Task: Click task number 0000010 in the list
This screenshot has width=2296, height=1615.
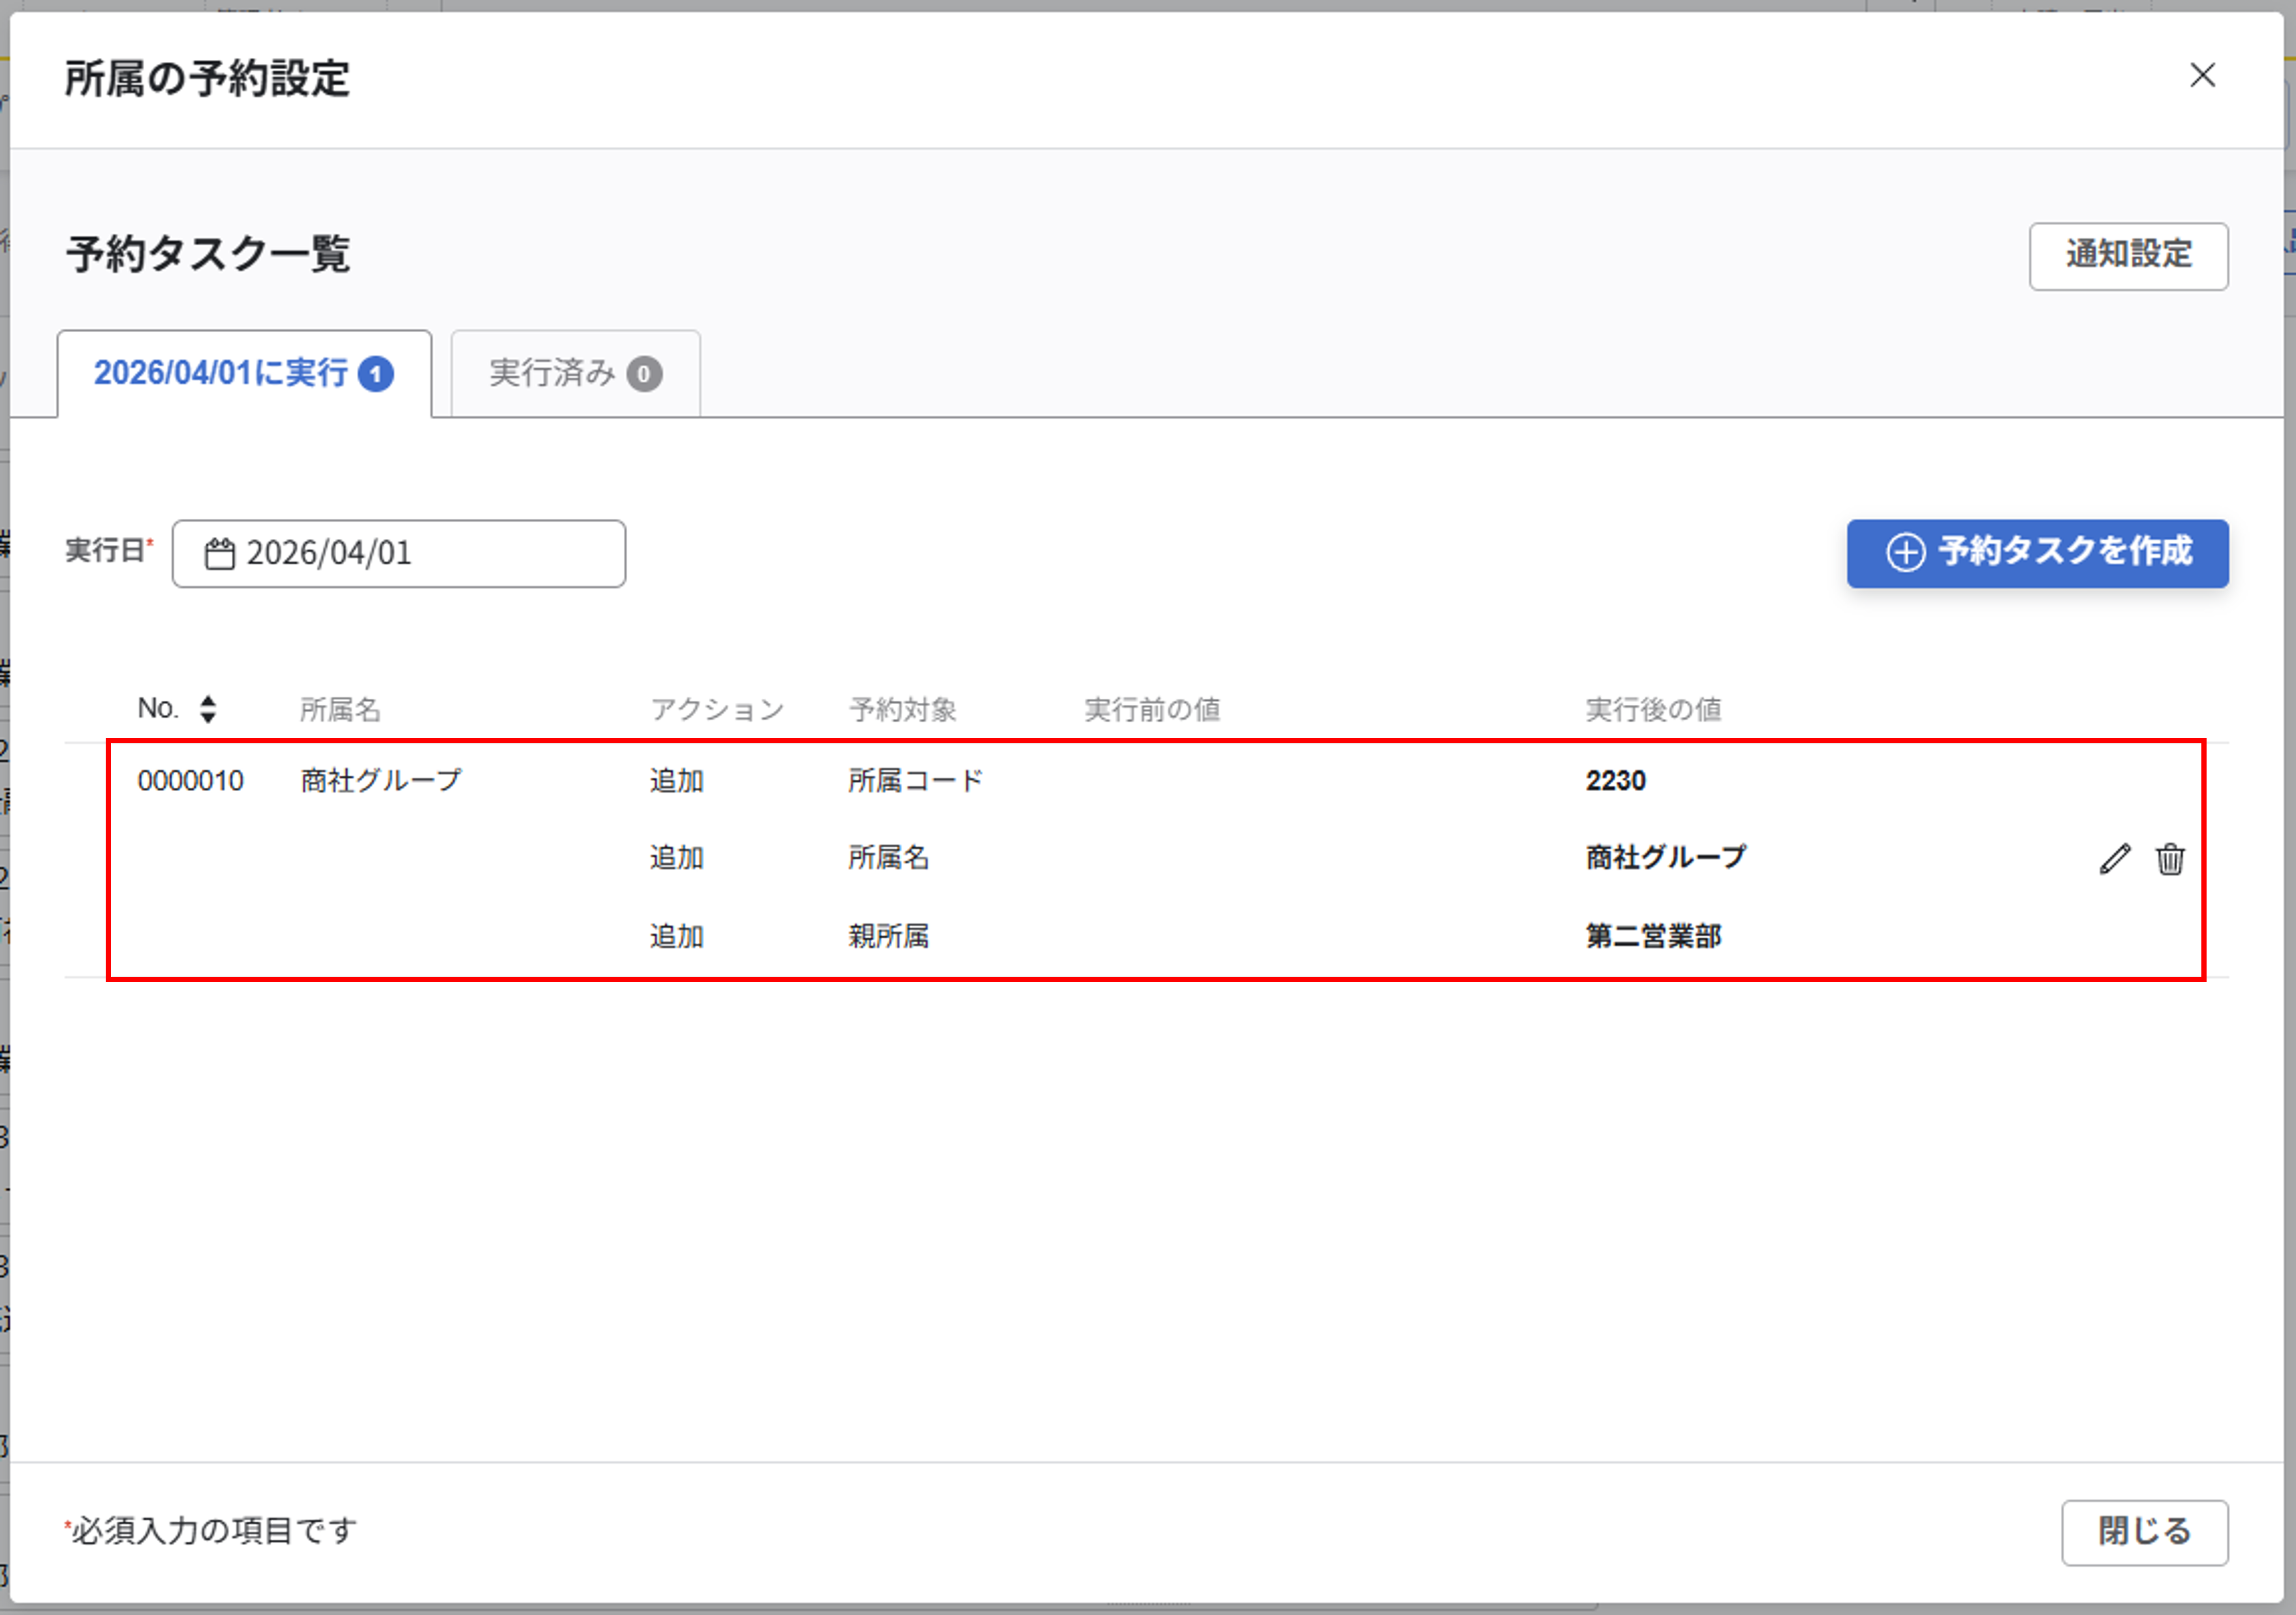Action: click(190, 781)
